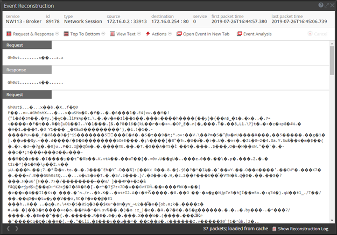Click the Request & Response icon
The image size is (337, 235).
point(9,34)
